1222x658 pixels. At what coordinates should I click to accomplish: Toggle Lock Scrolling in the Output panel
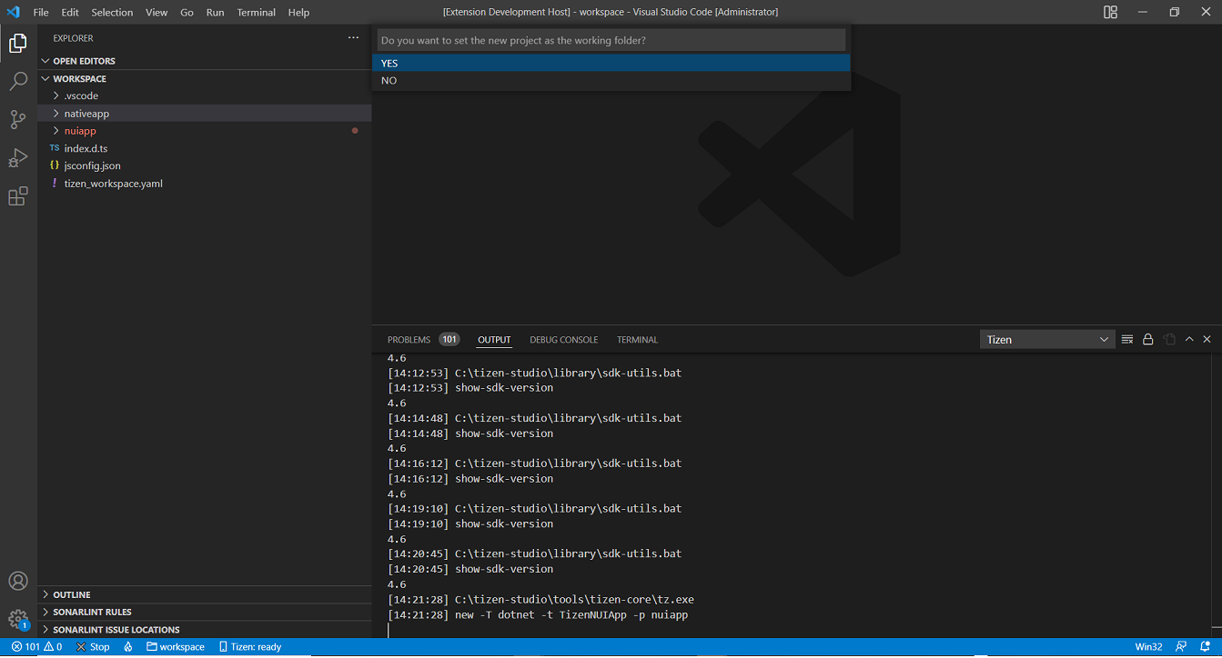click(1147, 338)
